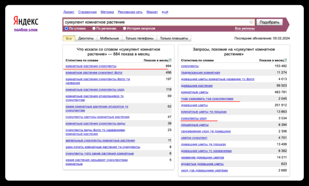Open the 'Маркет' top link
This screenshot has height=186, width=309.
coord(152,12)
